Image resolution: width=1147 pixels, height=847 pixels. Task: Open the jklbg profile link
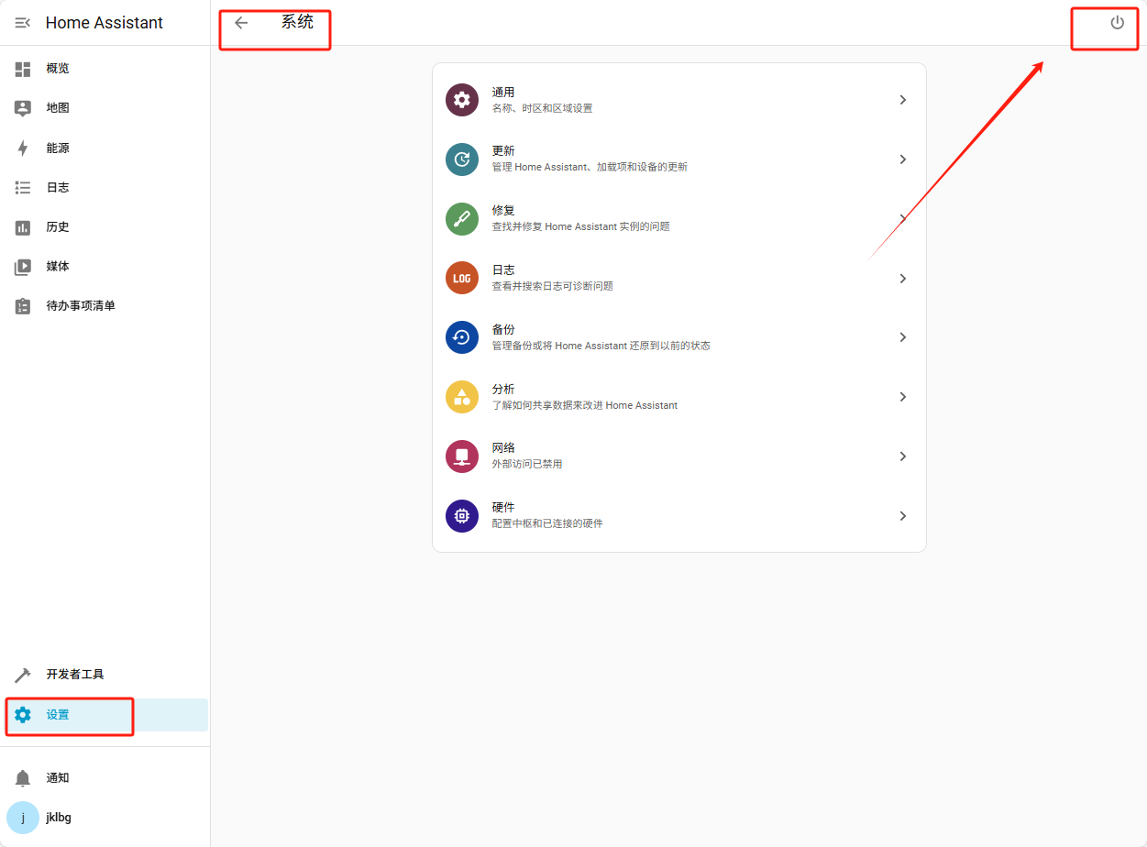pos(105,818)
